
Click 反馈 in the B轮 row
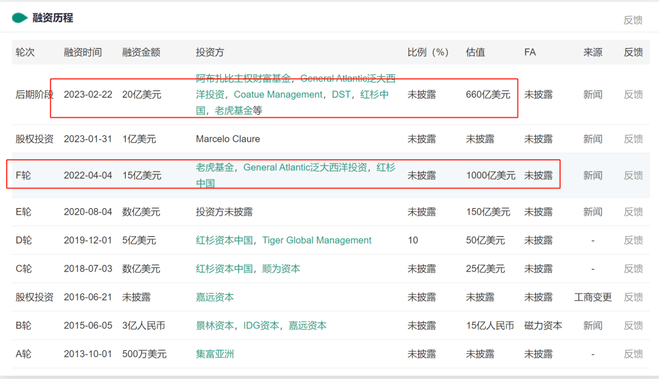click(633, 326)
